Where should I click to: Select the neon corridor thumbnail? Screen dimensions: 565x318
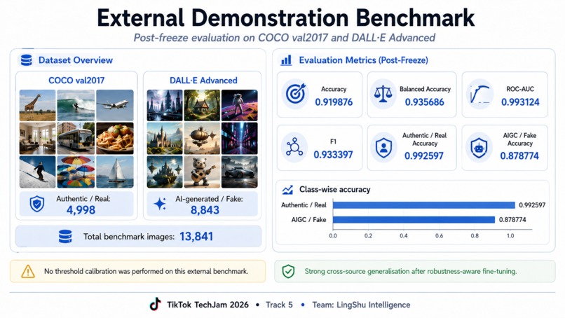(239, 138)
